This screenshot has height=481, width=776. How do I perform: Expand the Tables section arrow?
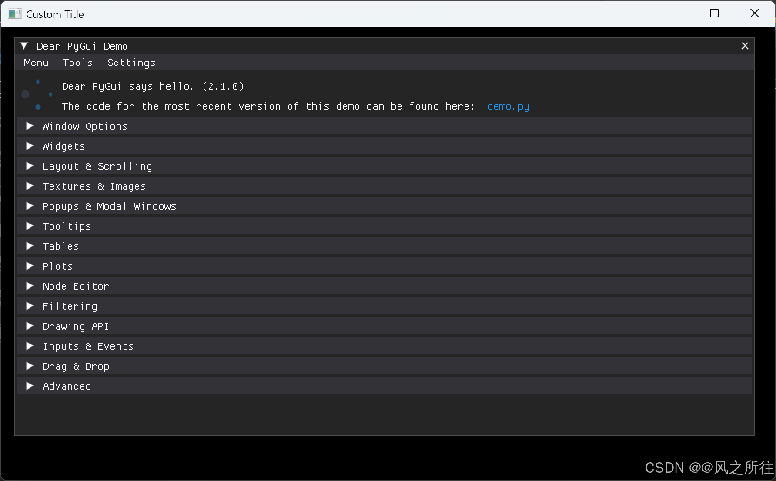[x=30, y=246]
